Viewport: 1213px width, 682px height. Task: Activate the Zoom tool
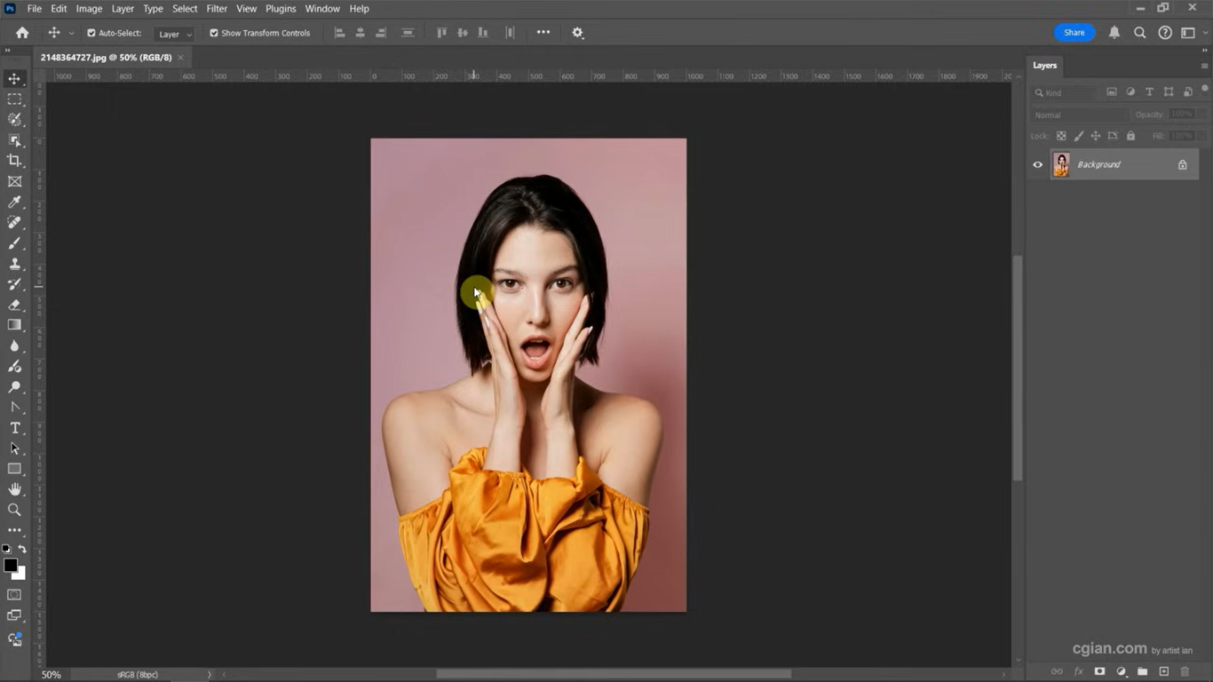[14, 509]
